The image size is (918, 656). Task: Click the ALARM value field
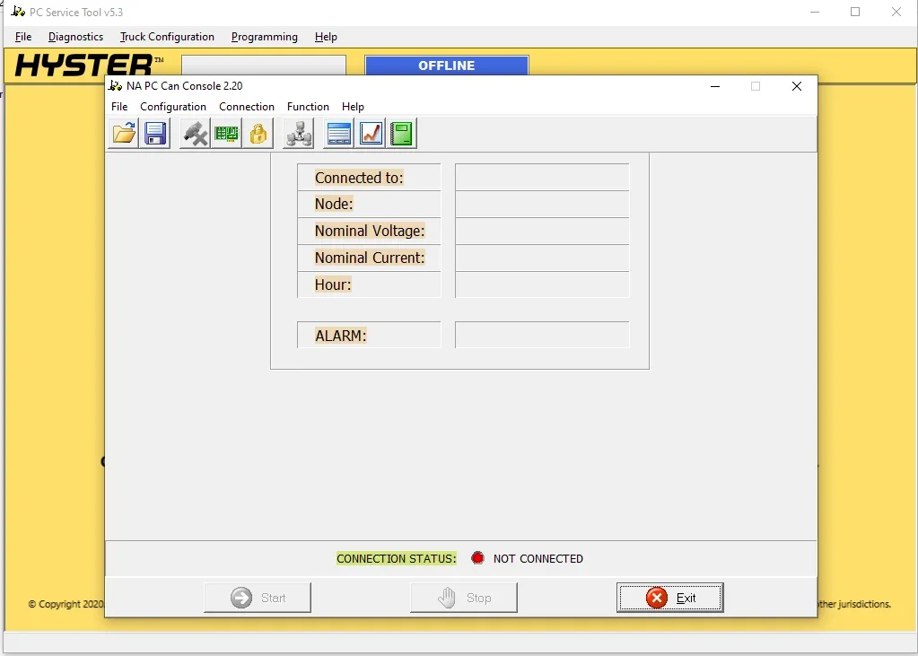[542, 335]
